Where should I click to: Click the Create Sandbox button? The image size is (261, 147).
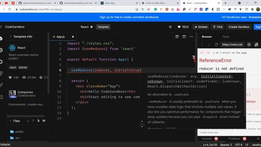[239, 27]
